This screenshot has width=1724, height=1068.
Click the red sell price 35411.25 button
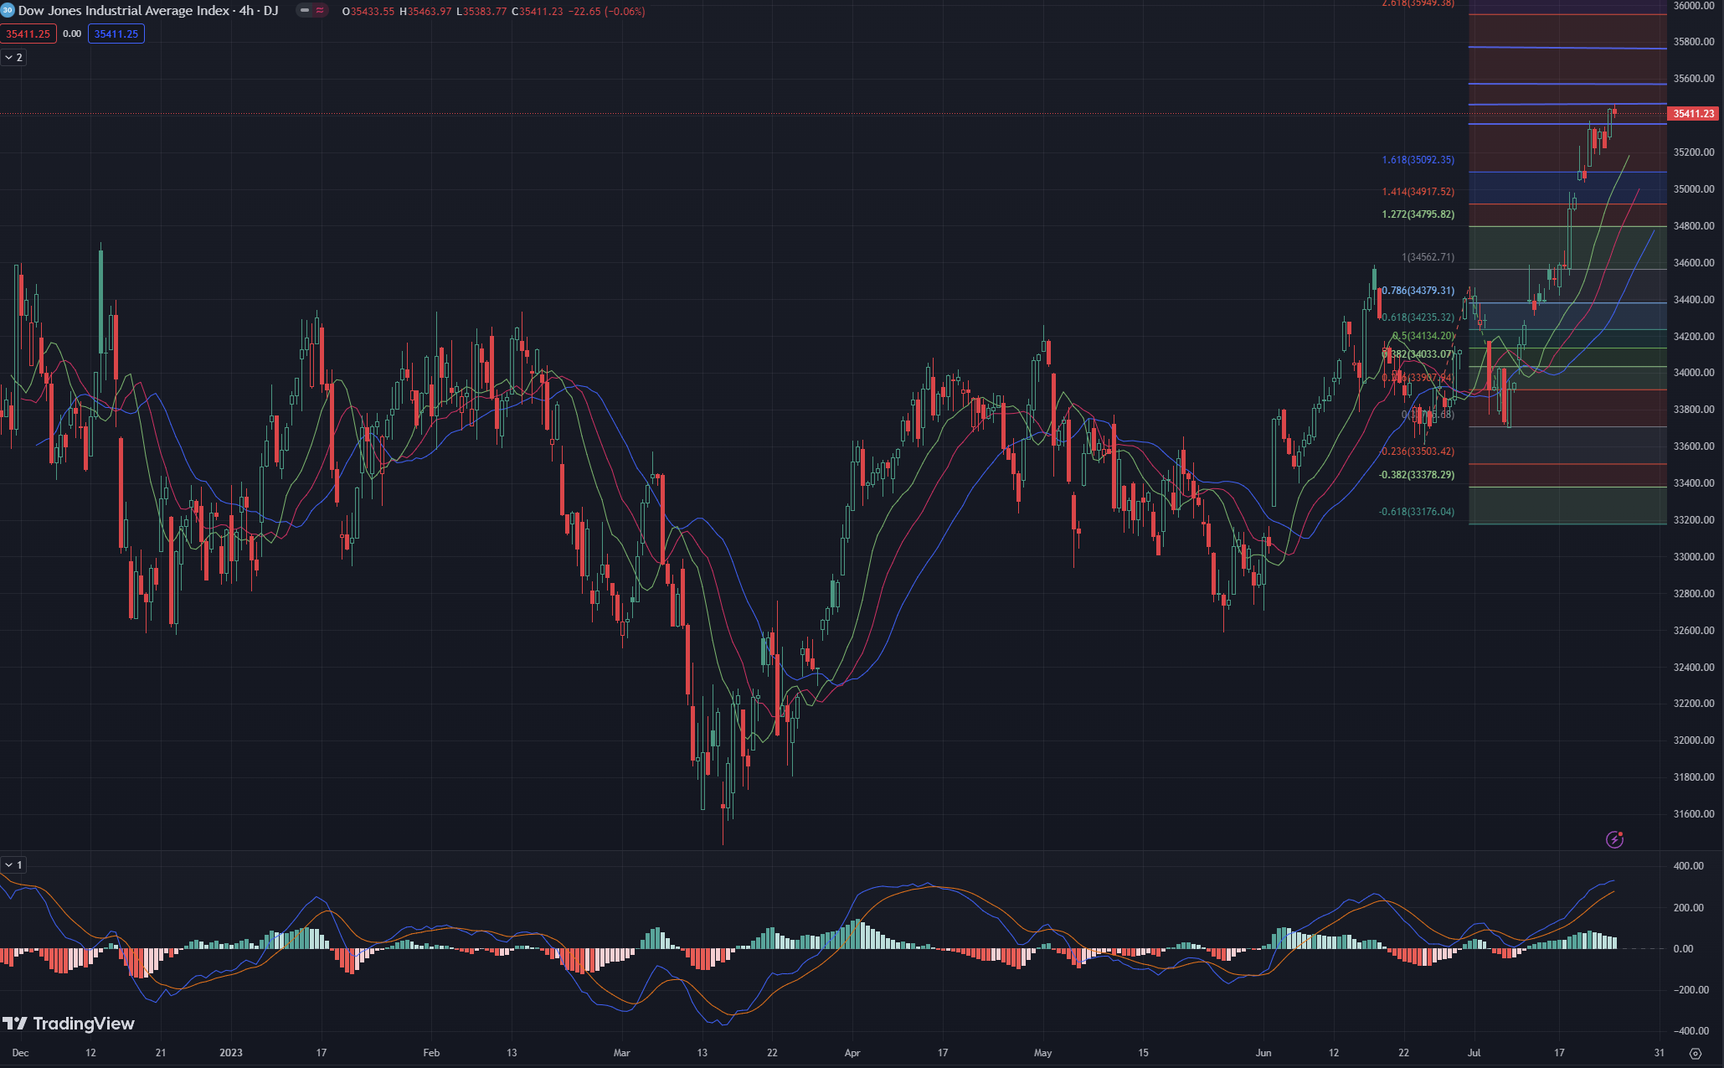28,34
